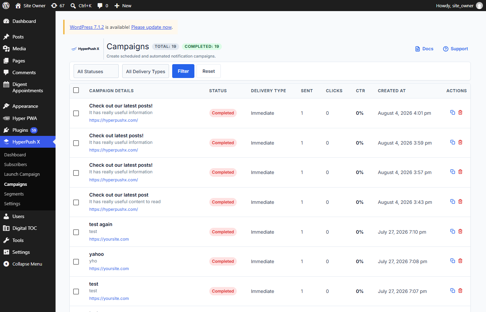Delete the August 4 3:43 pm campaign
The height and width of the screenshot is (312, 486).
coord(460,201)
